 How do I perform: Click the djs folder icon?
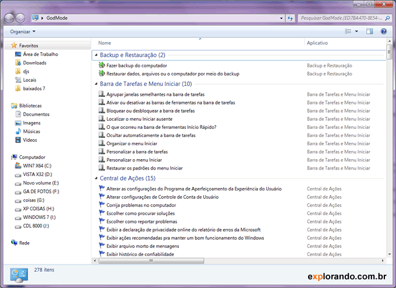pyautogui.click(x=18, y=71)
